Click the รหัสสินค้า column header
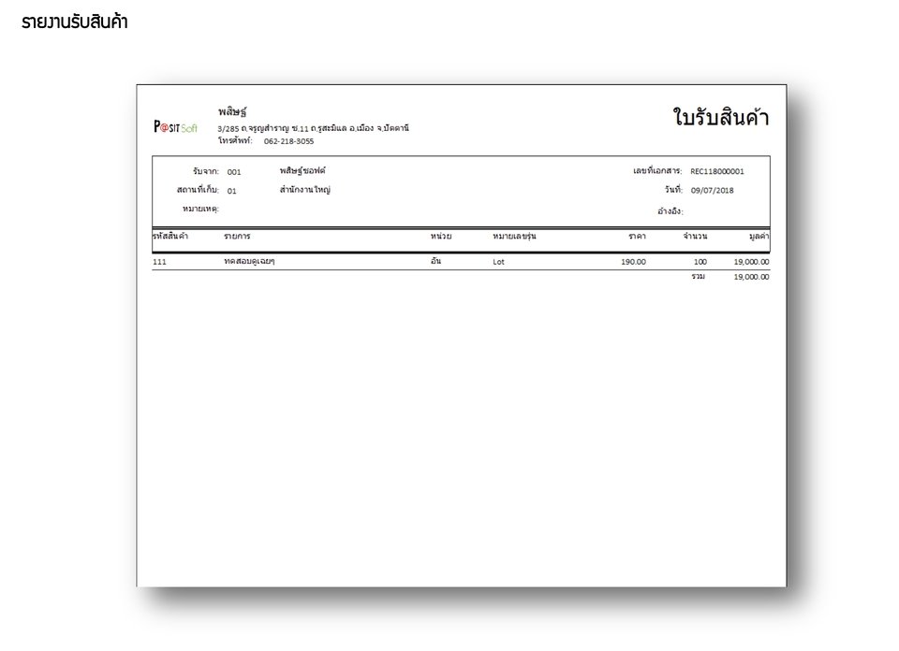The height and width of the screenshot is (651, 899). point(170,236)
